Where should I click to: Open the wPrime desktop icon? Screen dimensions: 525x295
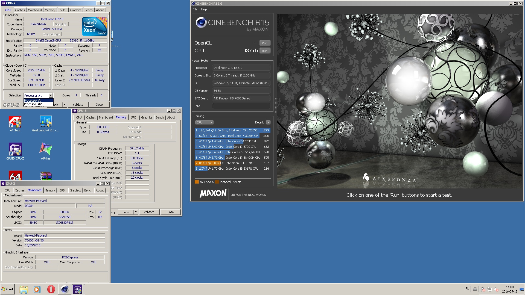[x=46, y=151]
